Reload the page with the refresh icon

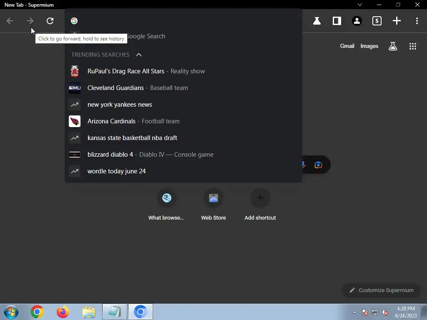(x=50, y=21)
